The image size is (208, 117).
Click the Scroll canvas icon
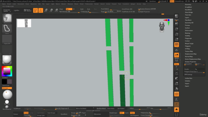(x=176, y=24)
